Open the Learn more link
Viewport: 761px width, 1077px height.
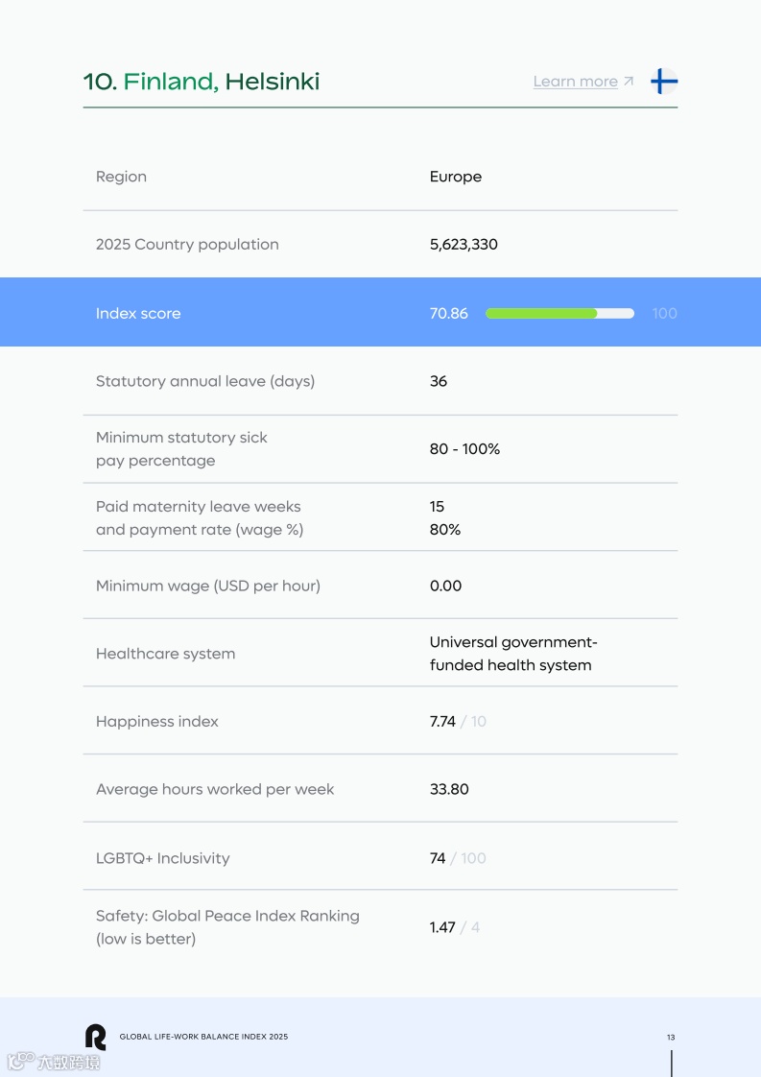coord(575,82)
